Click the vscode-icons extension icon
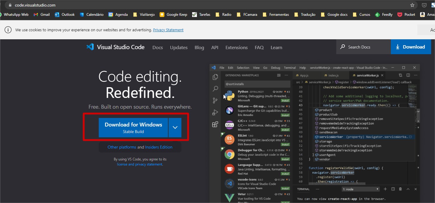The width and height of the screenshot is (435, 203). click(x=229, y=184)
